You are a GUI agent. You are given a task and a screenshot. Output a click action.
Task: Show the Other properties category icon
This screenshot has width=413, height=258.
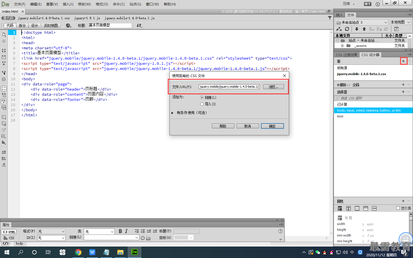[x=374, y=208]
